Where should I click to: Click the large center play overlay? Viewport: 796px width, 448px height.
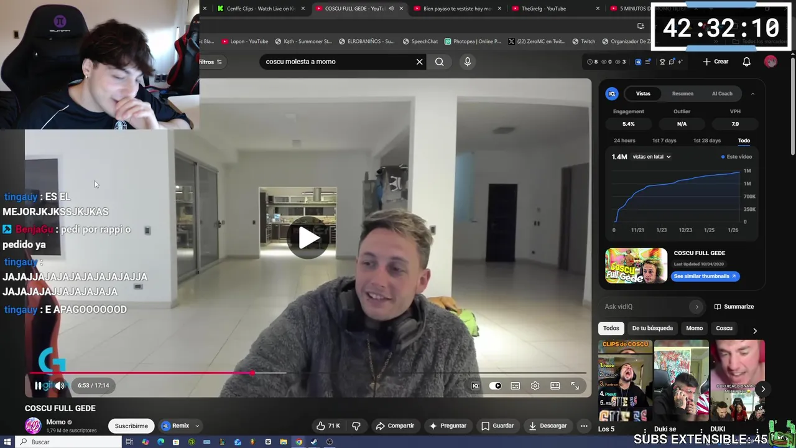[308, 237]
